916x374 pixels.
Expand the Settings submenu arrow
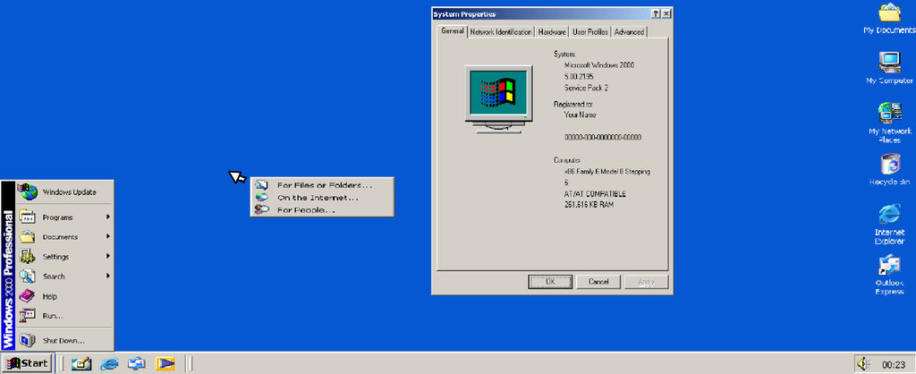tap(108, 257)
